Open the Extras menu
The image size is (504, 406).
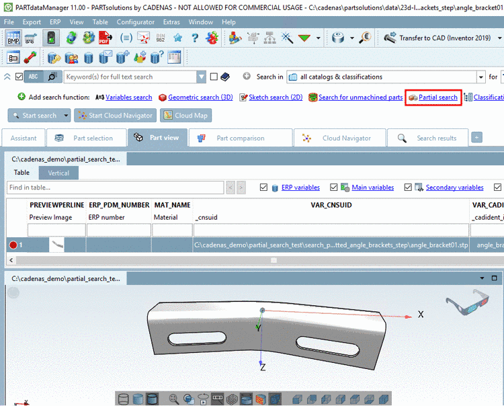[171, 22]
